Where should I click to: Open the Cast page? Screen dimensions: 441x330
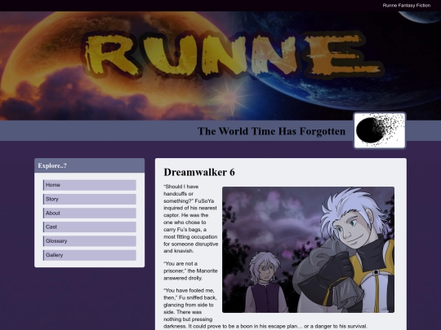pos(90,227)
